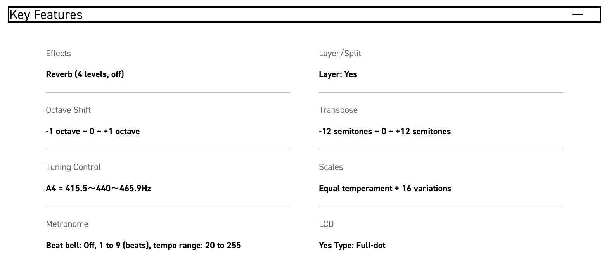This screenshot has height=263, width=609.
Task: Click the Layer: Yes value
Action: point(338,74)
